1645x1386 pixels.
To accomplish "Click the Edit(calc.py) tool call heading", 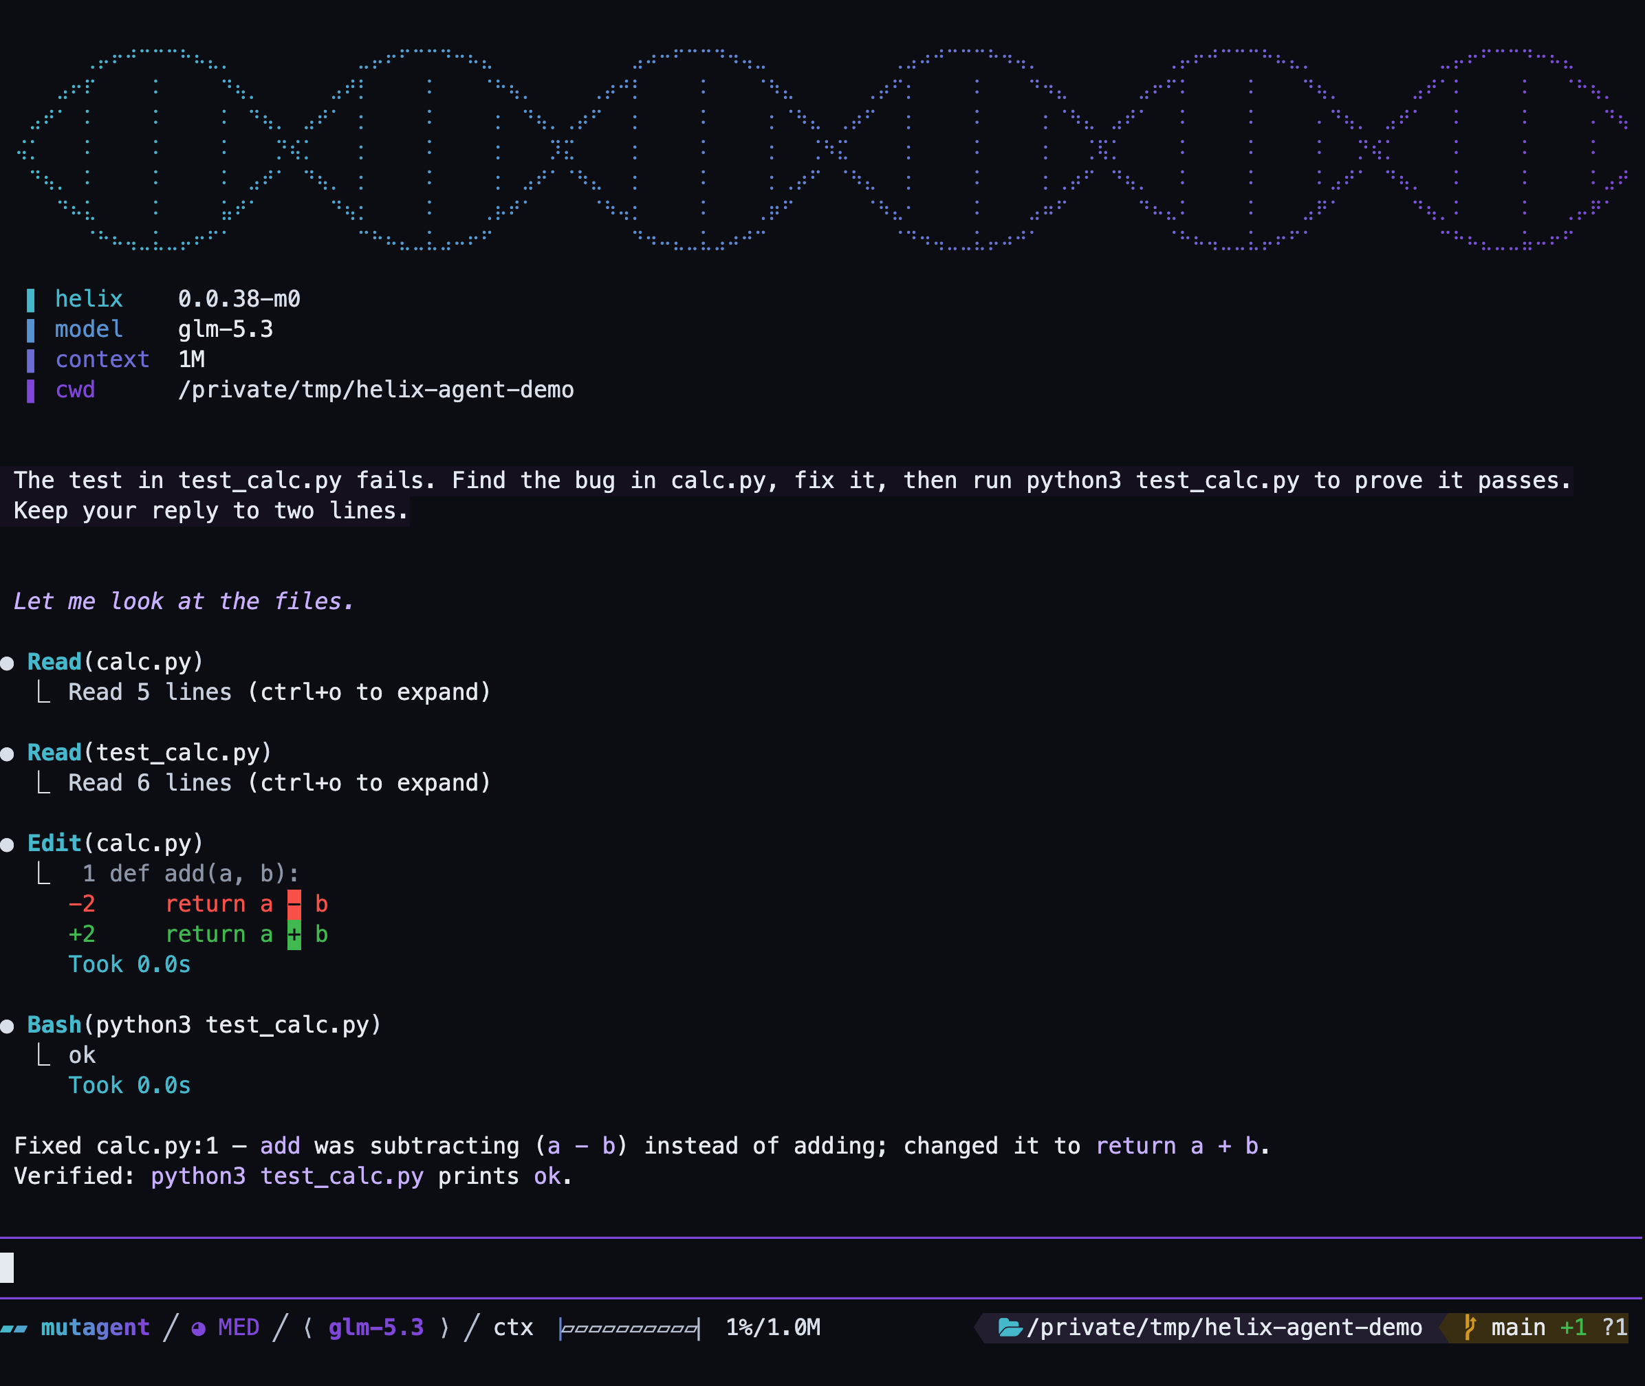I will [116, 844].
